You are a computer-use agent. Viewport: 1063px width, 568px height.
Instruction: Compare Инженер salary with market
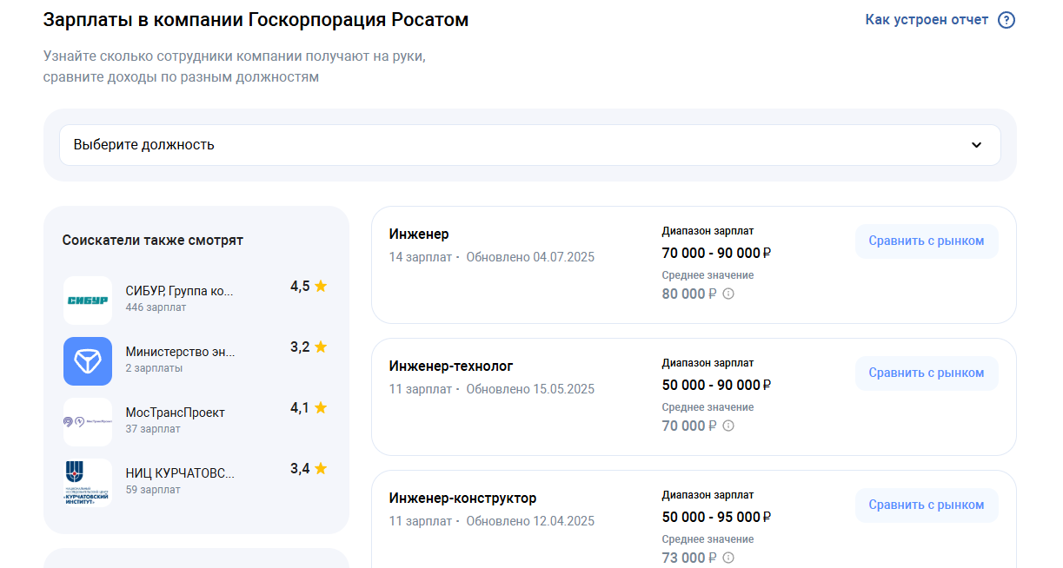click(x=927, y=241)
